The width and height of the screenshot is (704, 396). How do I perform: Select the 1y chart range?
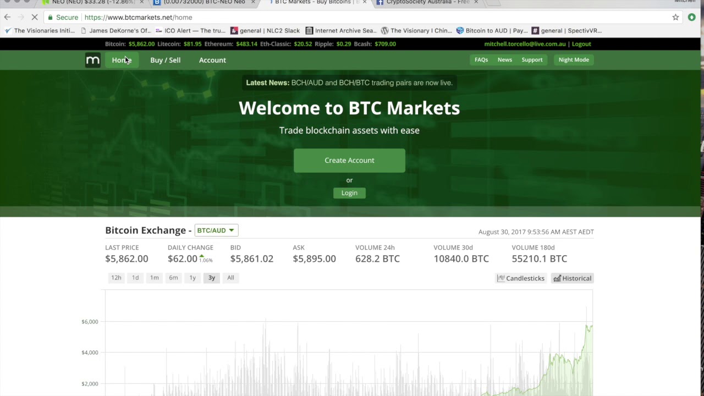click(x=193, y=278)
